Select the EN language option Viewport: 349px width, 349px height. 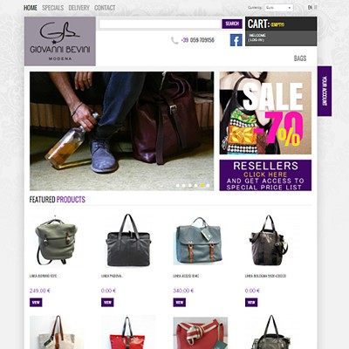click(310, 8)
